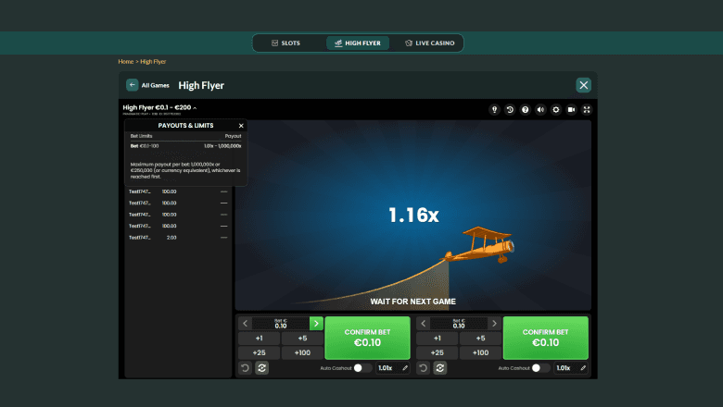
Task: Add +100 to the right bet
Action: 480,352
